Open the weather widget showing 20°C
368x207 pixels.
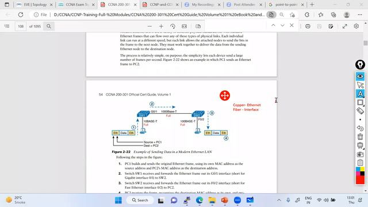[16, 200]
